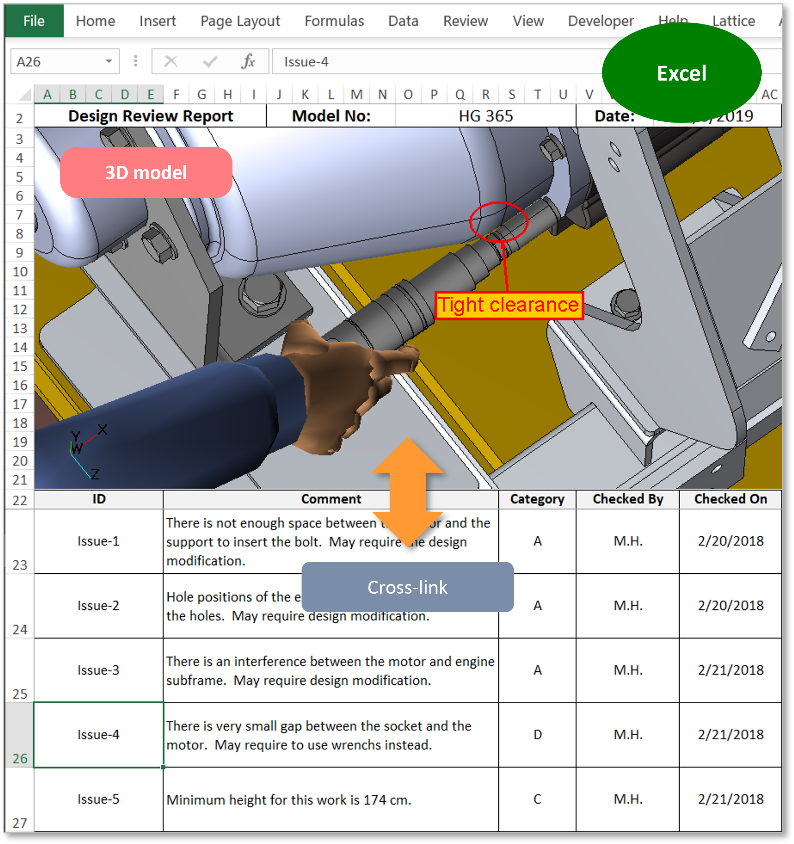Open the File tab
This screenshot has width=794, height=844.
point(34,21)
